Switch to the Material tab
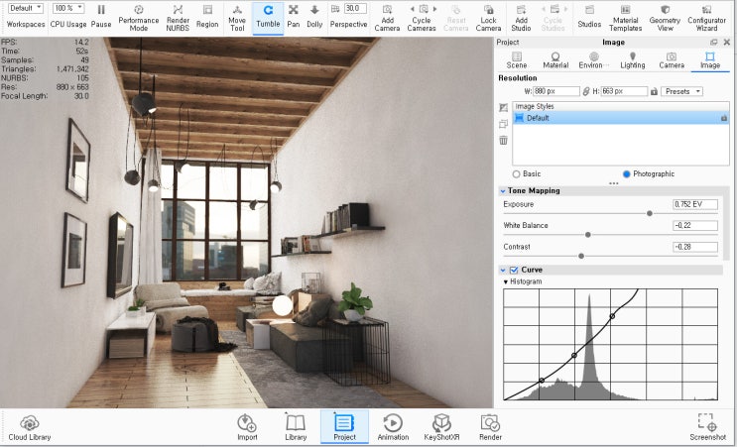Screen dimensions: 737x447 (x=555, y=60)
